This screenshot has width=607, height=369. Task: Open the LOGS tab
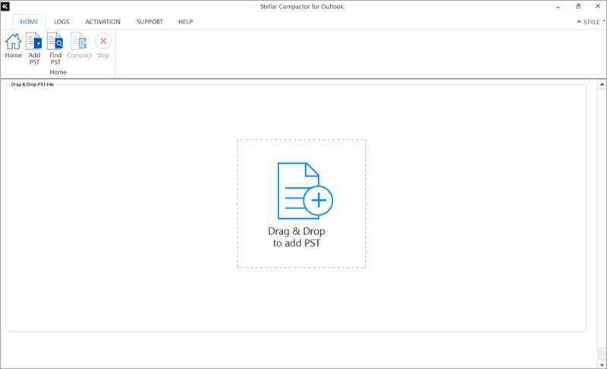coord(61,22)
